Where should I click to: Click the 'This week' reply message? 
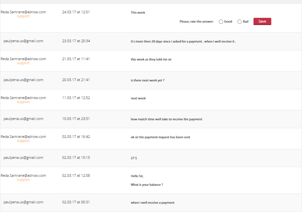point(138,13)
